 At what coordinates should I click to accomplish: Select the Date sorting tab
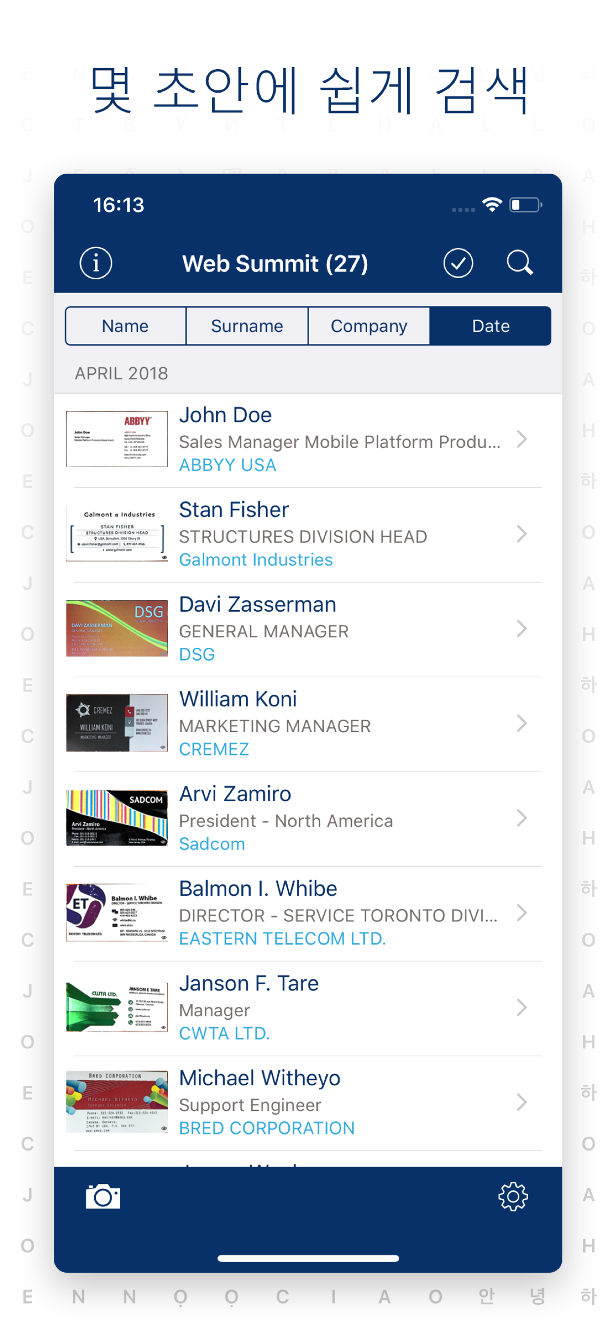[x=491, y=326]
